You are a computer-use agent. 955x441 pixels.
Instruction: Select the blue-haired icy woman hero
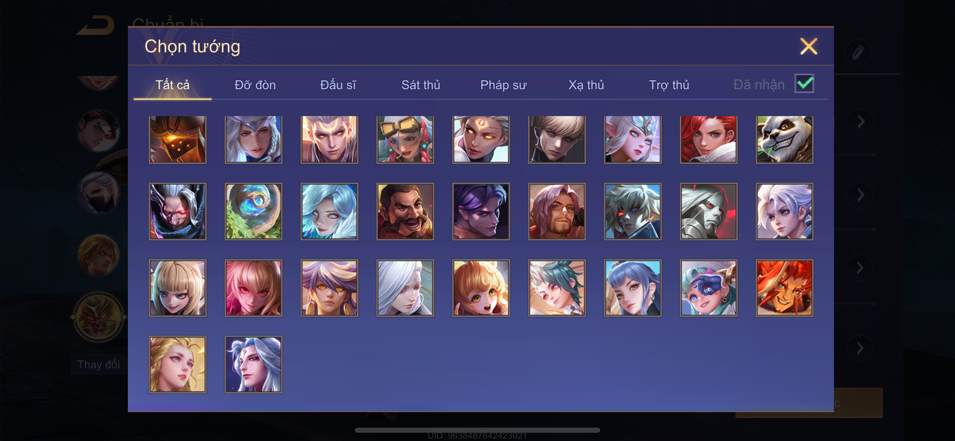pos(329,212)
